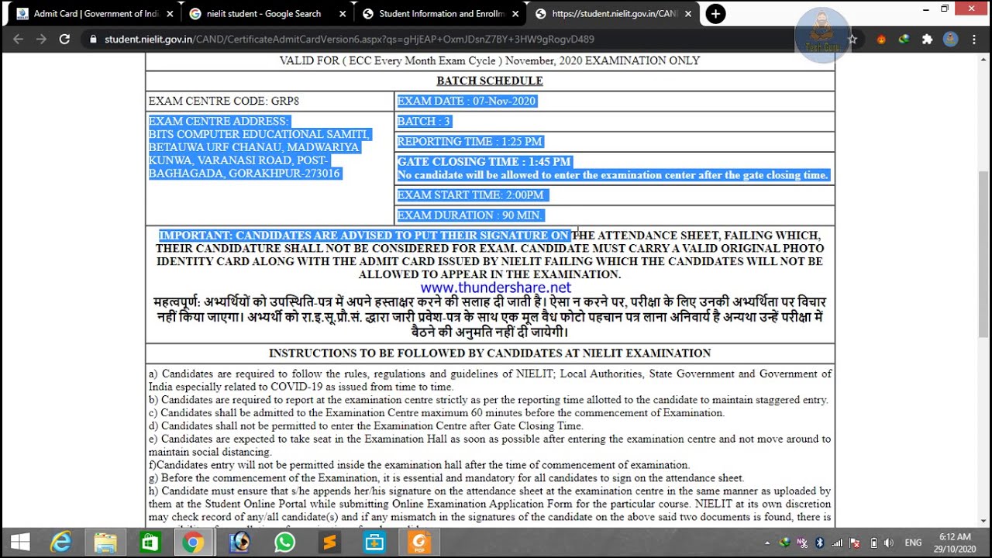
Task: Open the Windows Store taskbar icon
Action: coord(150,542)
